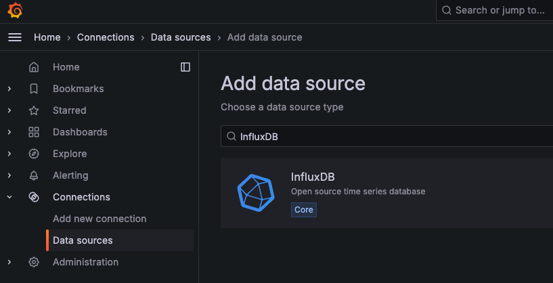Click the Grafana logo
553x283 pixels.
click(x=15, y=10)
